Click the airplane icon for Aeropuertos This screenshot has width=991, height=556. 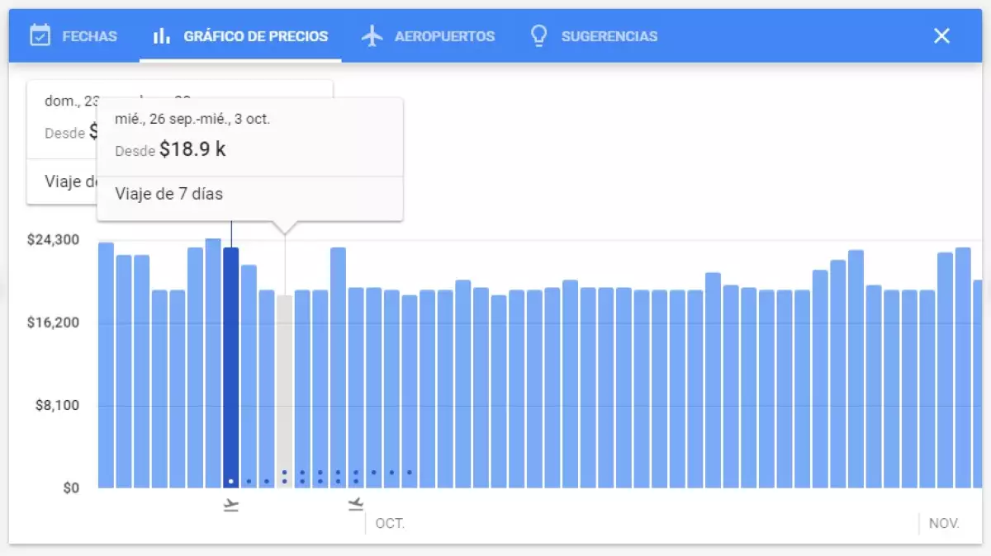pos(373,35)
